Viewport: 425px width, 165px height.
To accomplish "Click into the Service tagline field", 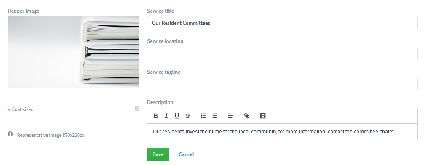I will (282, 84).
